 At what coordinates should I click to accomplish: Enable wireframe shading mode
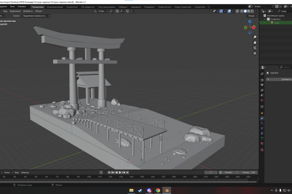(x=242, y=11)
